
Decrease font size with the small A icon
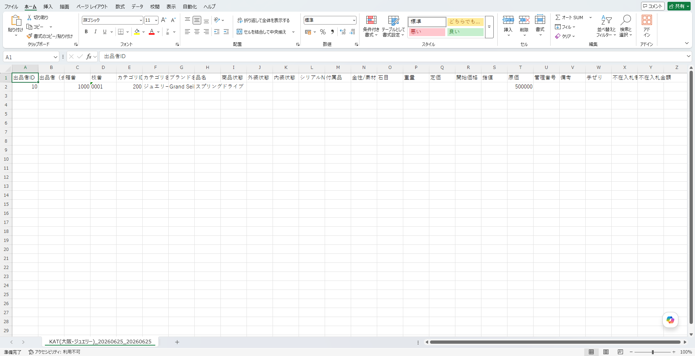(x=173, y=20)
